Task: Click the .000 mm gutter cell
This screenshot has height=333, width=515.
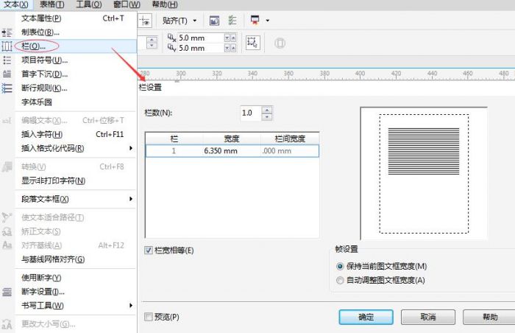Action: coord(290,151)
